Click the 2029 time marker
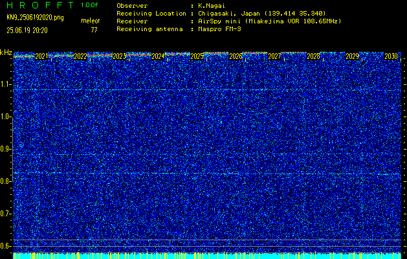The width and height of the screenshot is (407, 259). click(x=352, y=56)
